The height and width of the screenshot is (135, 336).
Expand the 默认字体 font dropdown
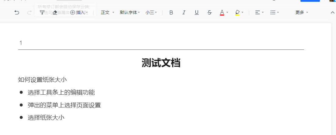[130, 12]
